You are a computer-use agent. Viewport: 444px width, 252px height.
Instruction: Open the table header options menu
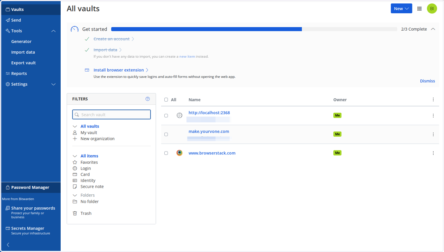433,100
